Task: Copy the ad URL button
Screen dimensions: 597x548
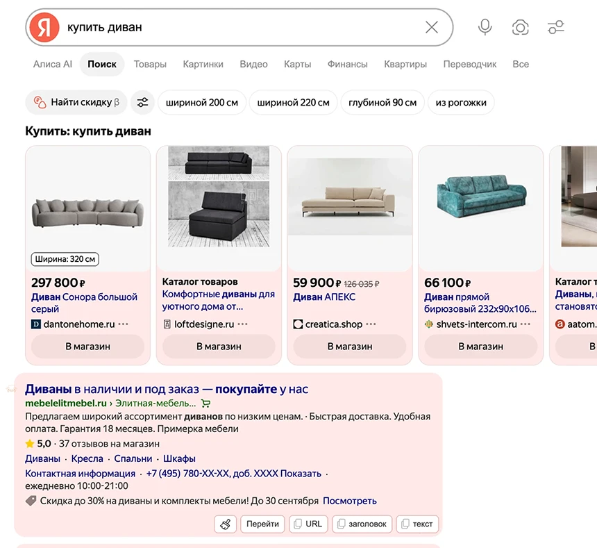Action: tap(308, 524)
